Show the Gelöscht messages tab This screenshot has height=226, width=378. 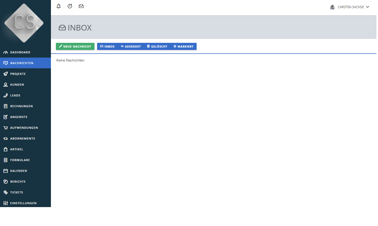[157, 47]
